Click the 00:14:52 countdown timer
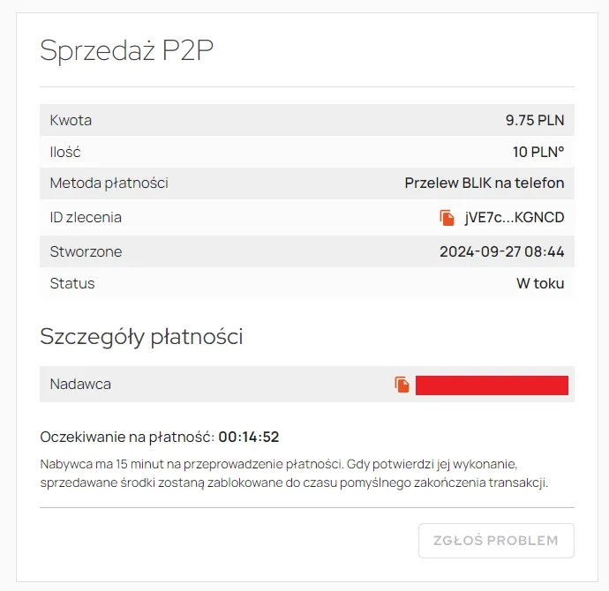 point(249,437)
